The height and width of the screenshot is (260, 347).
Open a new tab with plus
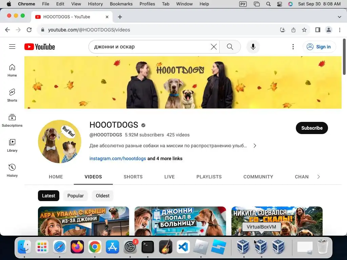click(120, 17)
